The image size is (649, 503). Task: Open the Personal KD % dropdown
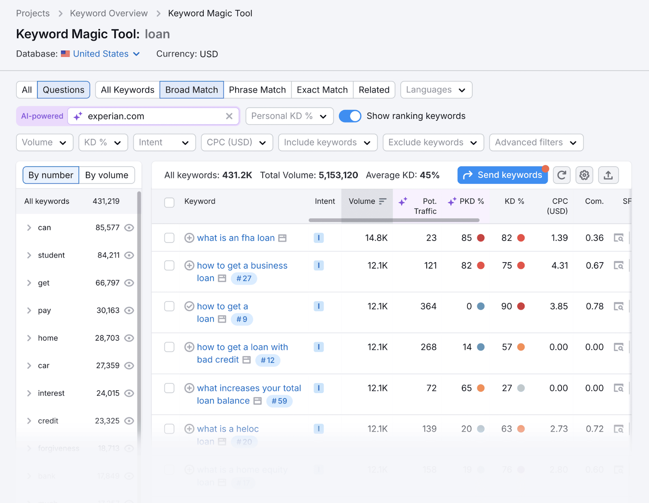289,116
